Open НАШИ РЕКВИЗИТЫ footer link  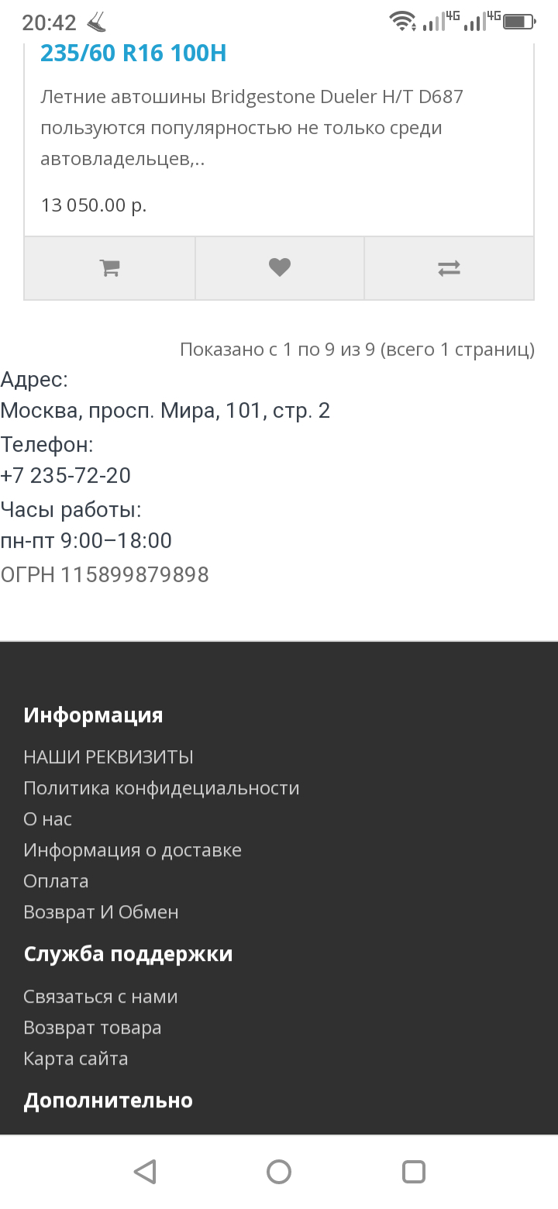click(108, 757)
